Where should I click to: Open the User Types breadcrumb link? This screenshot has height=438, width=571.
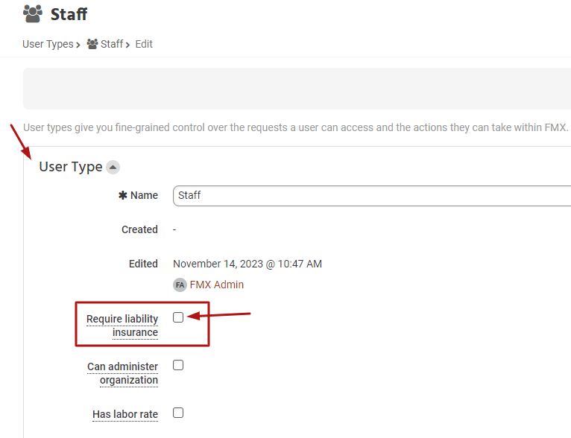(48, 44)
